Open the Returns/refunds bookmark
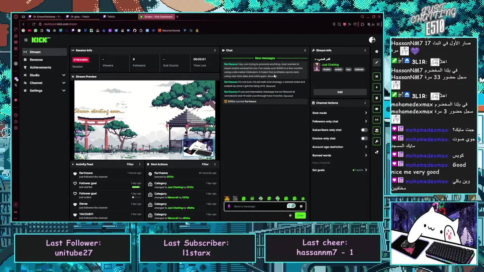 coord(169,31)
